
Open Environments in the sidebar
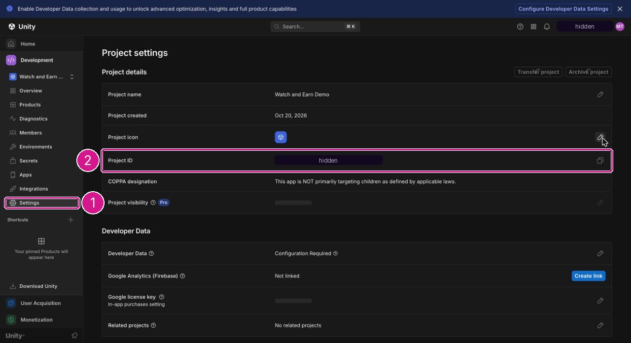pyautogui.click(x=35, y=147)
